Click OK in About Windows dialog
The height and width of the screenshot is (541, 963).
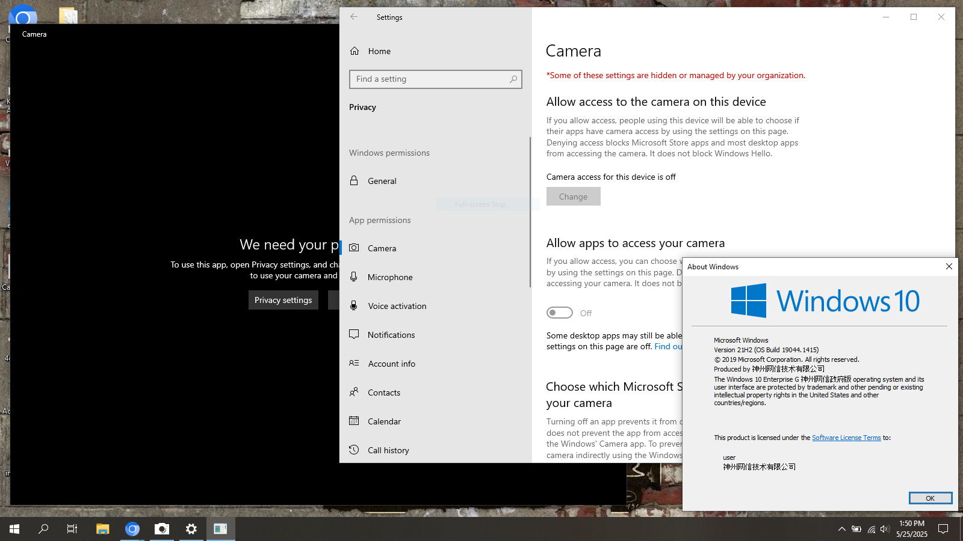tap(930, 498)
